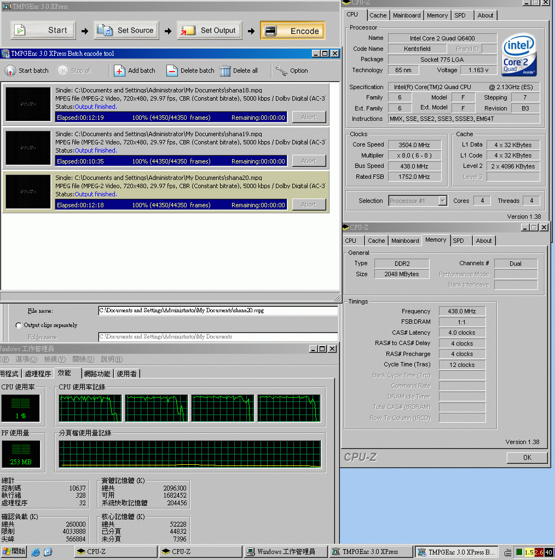Image resolution: width=555 pixels, height=560 pixels.
Task: Switch to Mainboard tab in upper CPU-Z
Action: (407, 15)
